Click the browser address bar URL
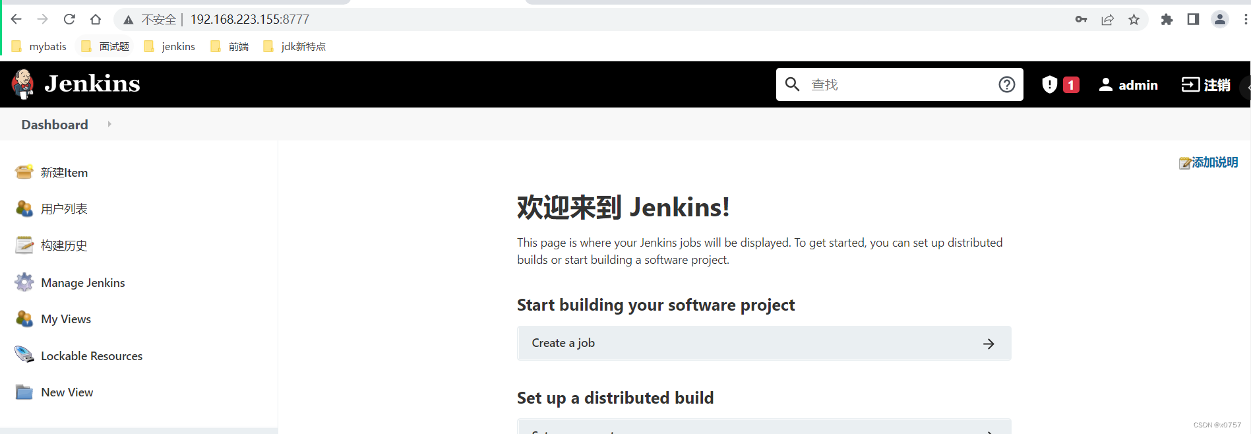This screenshot has height=434, width=1251. [250, 19]
